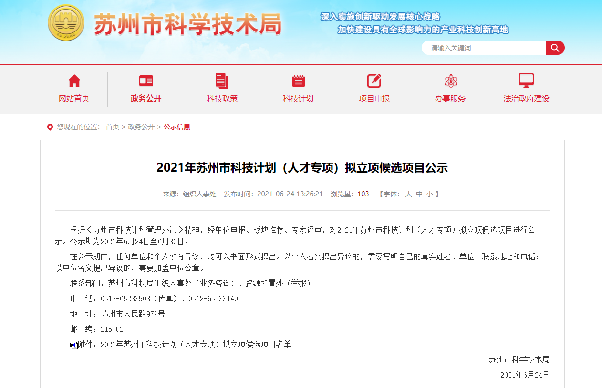Open the 政务公开 menu label
The width and height of the screenshot is (602, 388).
point(146,99)
